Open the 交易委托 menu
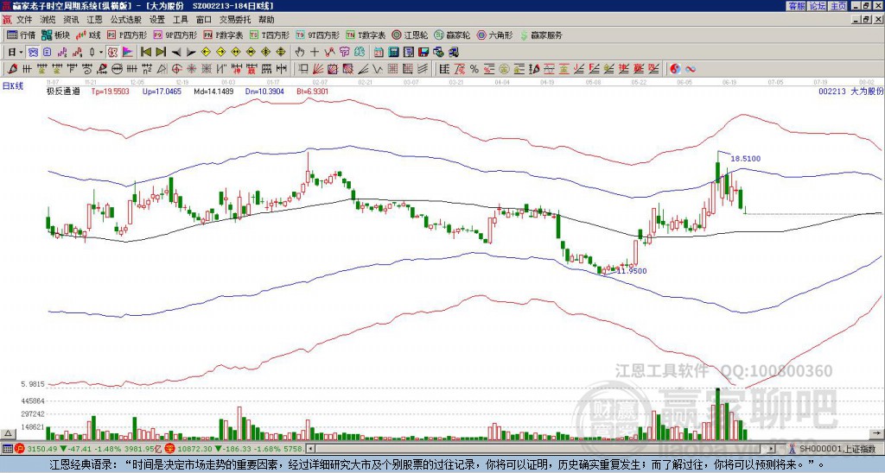 pyautogui.click(x=235, y=20)
